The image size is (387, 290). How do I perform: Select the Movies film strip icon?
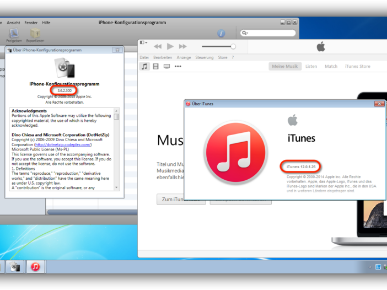156,66
